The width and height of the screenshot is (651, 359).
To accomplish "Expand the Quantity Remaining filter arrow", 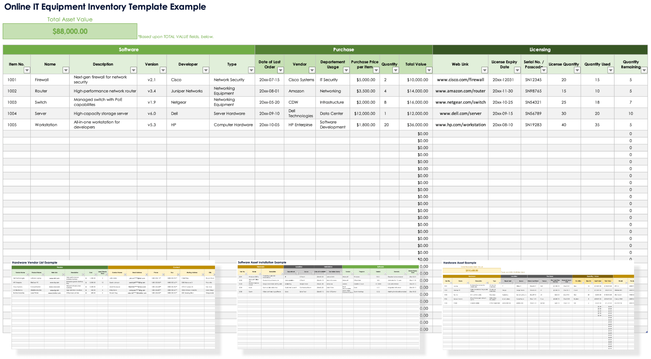I will pyautogui.click(x=644, y=70).
